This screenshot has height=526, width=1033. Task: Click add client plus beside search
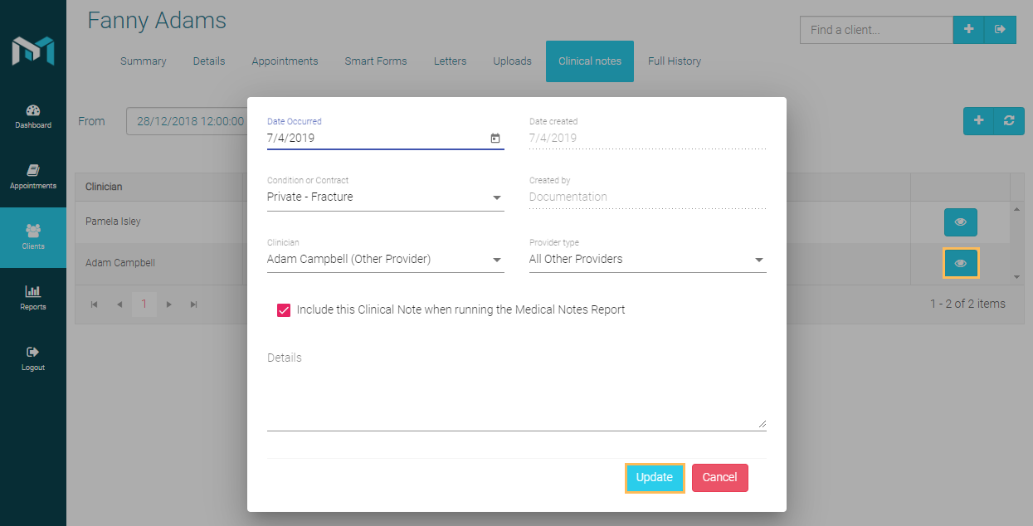[968, 30]
